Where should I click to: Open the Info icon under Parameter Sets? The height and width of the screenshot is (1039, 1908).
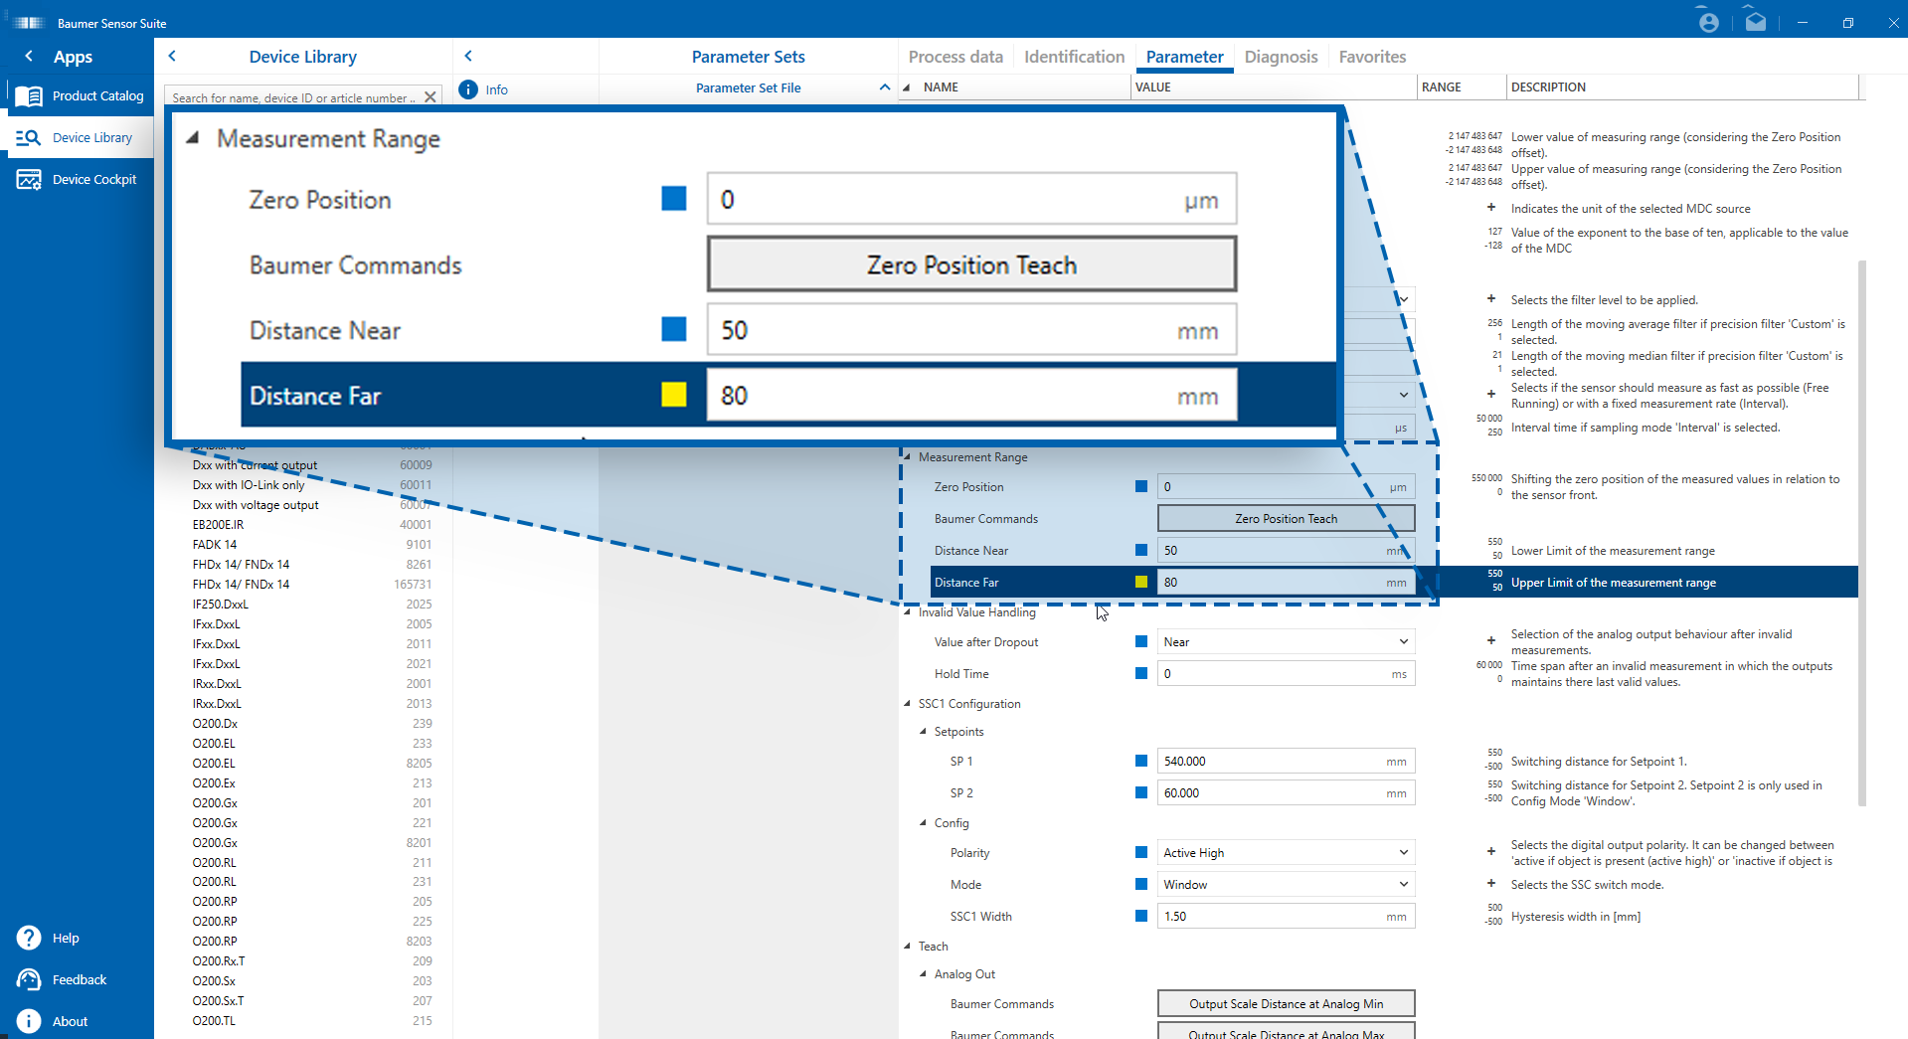pyautogui.click(x=468, y=89)
